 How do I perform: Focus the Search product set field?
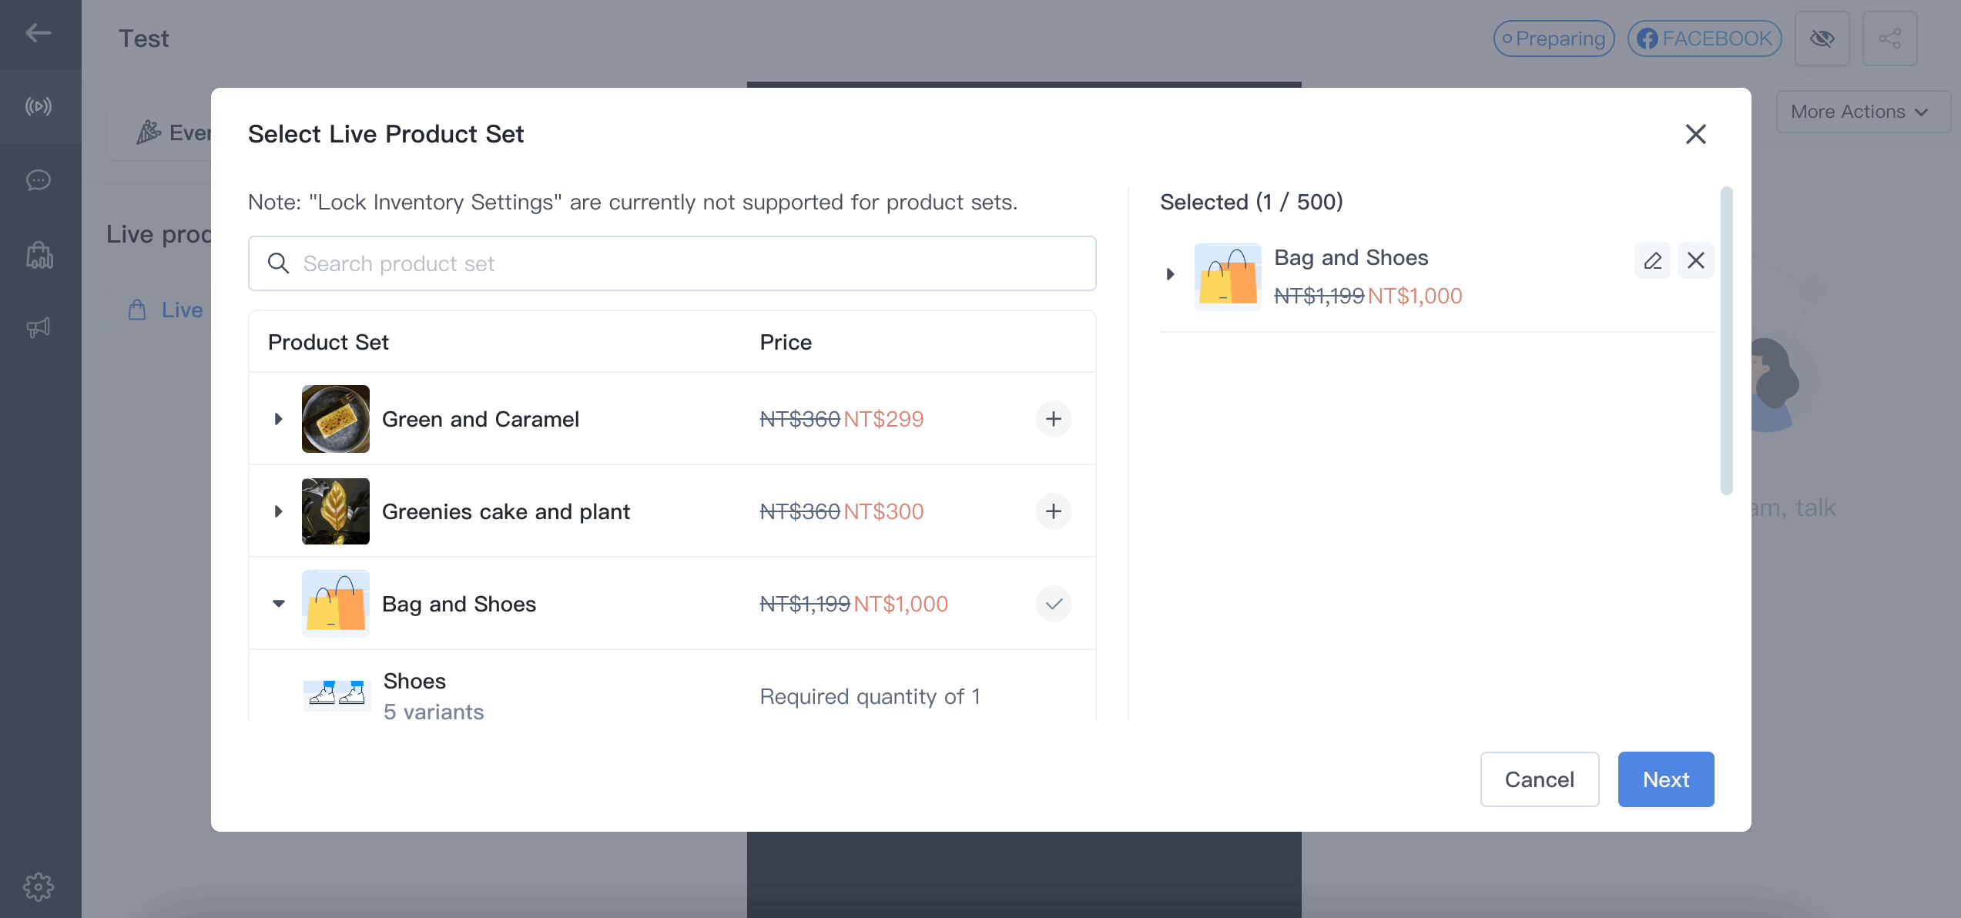(672, 263)
